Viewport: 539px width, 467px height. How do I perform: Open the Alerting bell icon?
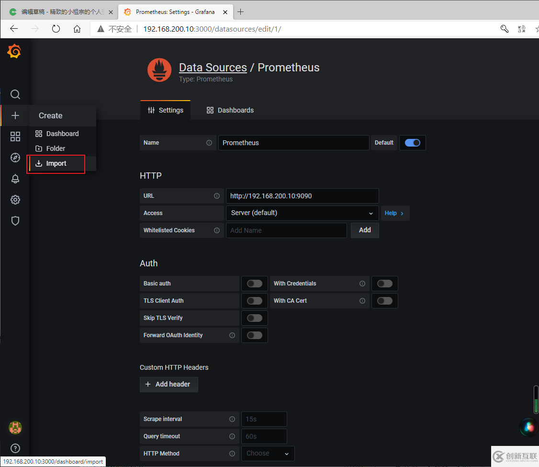[x=15, y=179]
